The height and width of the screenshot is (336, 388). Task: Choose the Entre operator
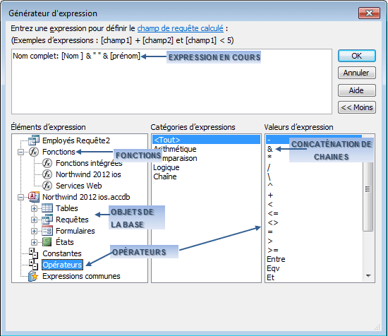[x=276, y=259]
